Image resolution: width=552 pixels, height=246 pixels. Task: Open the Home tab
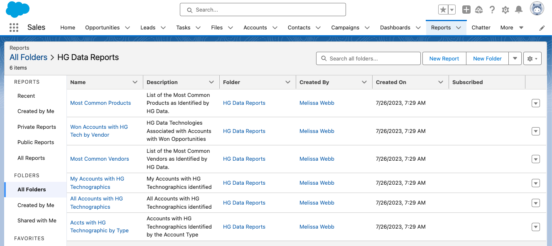[x=68, y=28]
